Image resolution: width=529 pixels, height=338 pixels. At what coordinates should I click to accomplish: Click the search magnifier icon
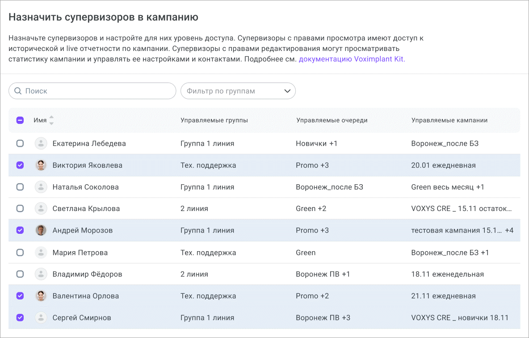(x=18, y=91)
